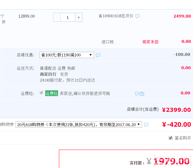The width and height of the screenshot is (193, 168).
Task: Click the 普通配送 运费 免邮 text
Action: 58,68
